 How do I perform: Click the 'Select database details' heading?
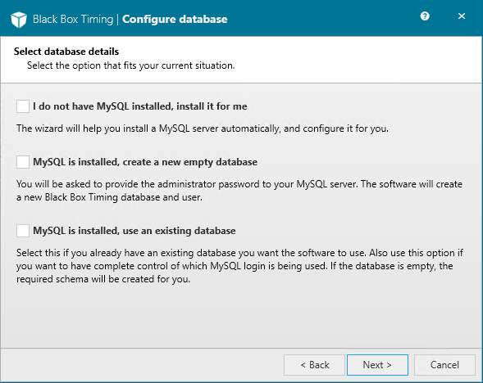(66, 52)
